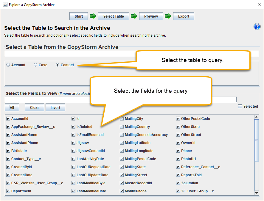
Task: Toggle the IsEmailBounced checkbox
Action: [x=73, y=135]
